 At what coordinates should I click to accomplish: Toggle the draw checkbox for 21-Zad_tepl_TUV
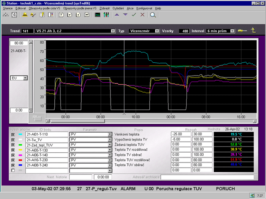13,145
